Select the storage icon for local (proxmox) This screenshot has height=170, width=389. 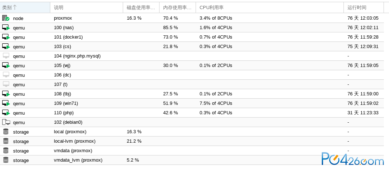[x=6, y=131]
